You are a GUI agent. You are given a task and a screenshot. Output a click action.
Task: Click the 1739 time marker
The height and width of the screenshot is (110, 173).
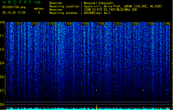(150, 24)
